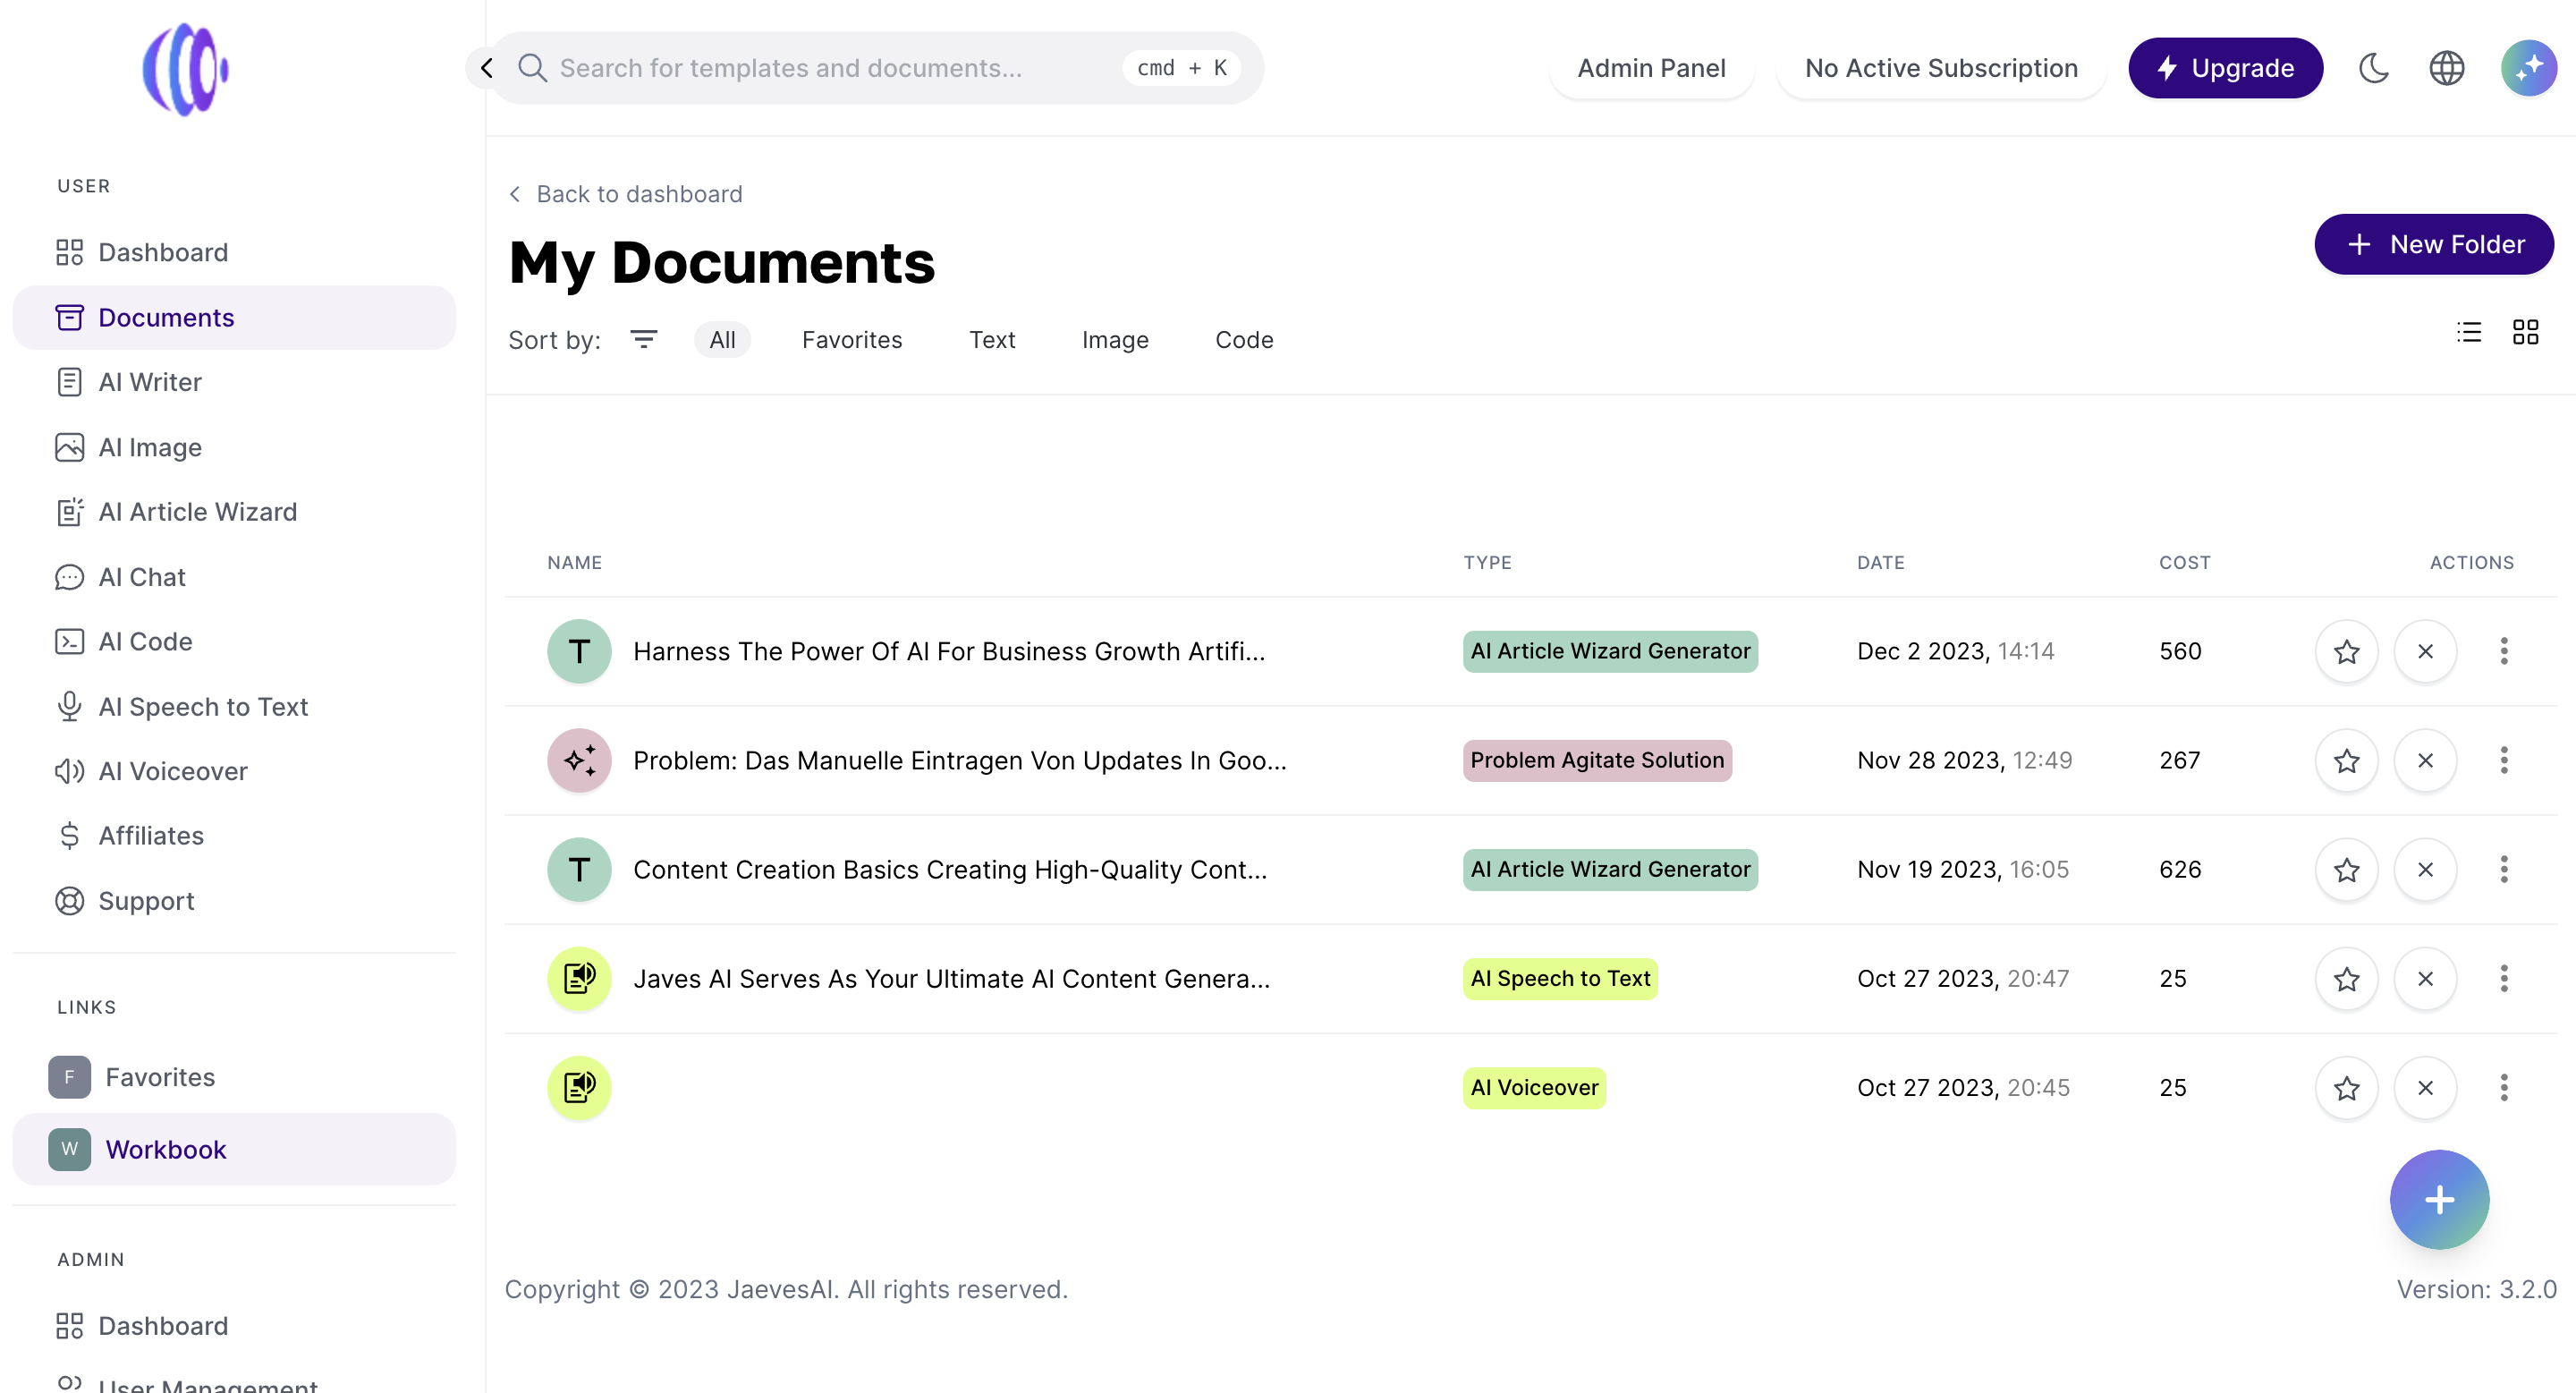Open more options for Harness The Power document
The height and width of the screenshot is (1393, 2576).
click(x=2504, y=651)
